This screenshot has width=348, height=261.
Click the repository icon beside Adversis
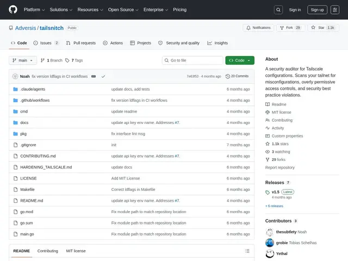tap(11, 28)
